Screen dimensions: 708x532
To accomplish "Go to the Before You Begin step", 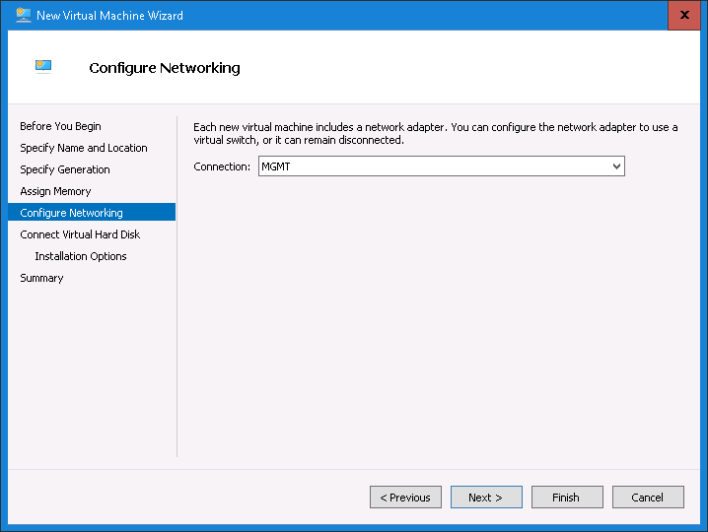I will [60, 126].
